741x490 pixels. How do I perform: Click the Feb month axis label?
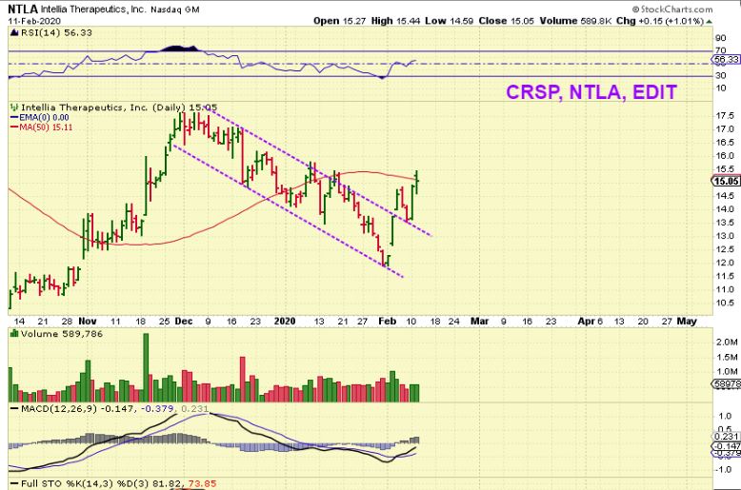[387, 322]
